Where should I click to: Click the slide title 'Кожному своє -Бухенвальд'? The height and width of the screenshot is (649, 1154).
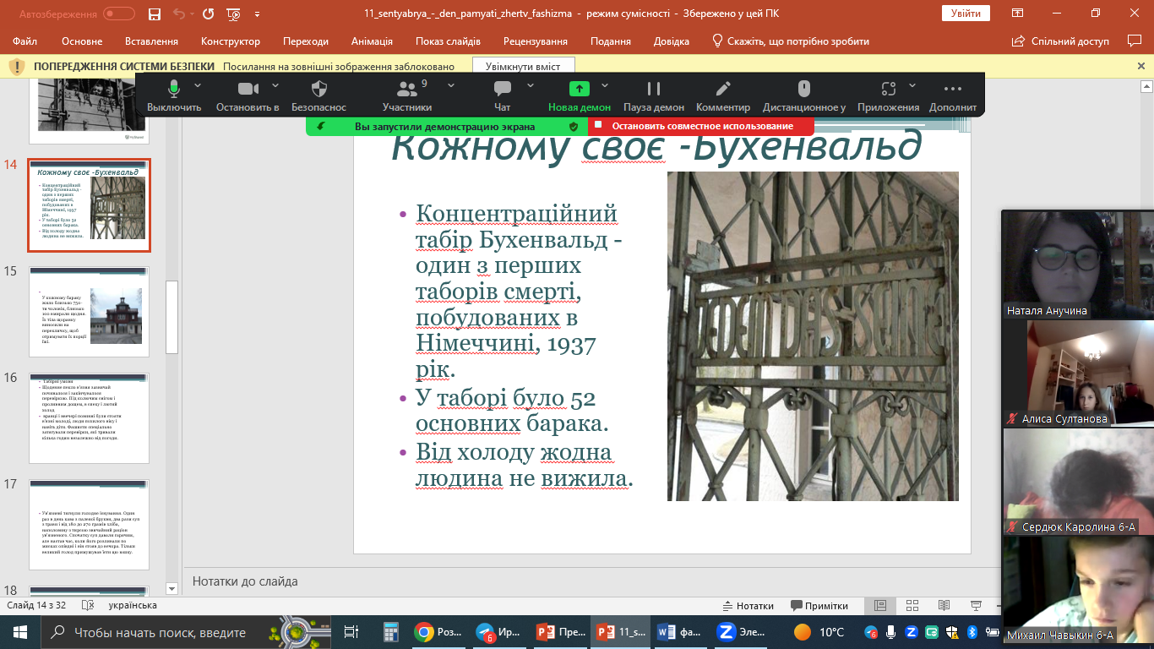coord(656,147)
